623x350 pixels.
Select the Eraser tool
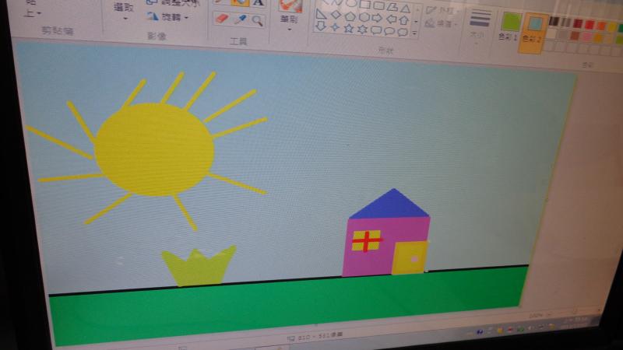[x=222, y=18]
